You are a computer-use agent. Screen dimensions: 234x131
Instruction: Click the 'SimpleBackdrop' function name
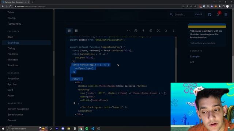coord(110,47)
